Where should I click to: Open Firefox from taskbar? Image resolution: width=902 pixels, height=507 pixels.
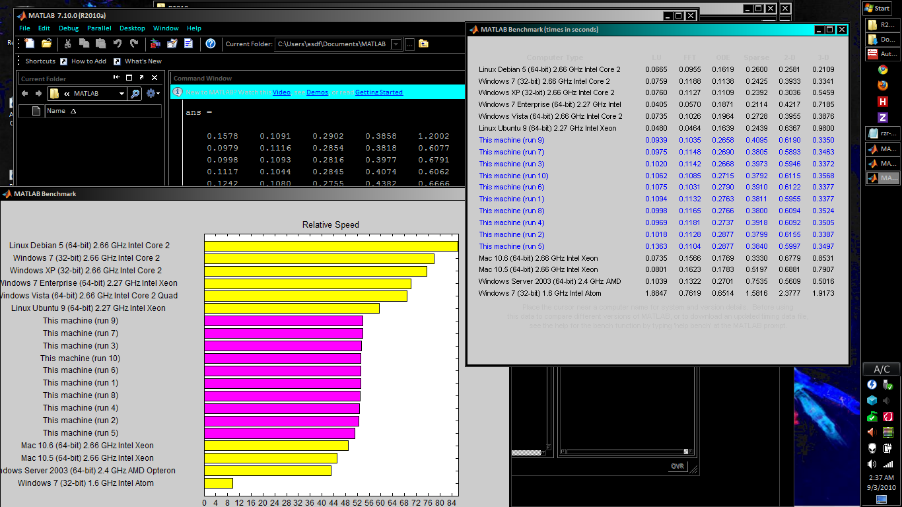click(882, 85)
